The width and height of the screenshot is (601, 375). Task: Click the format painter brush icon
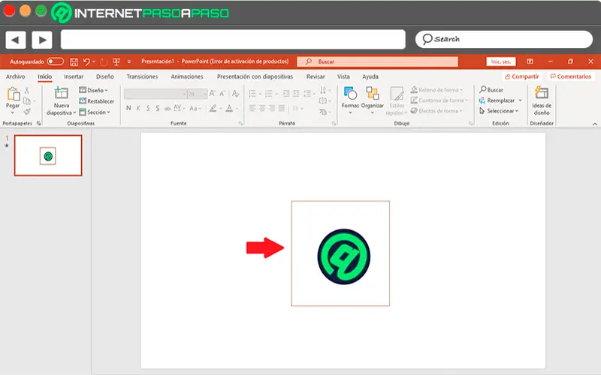click(x=27, y=112)
